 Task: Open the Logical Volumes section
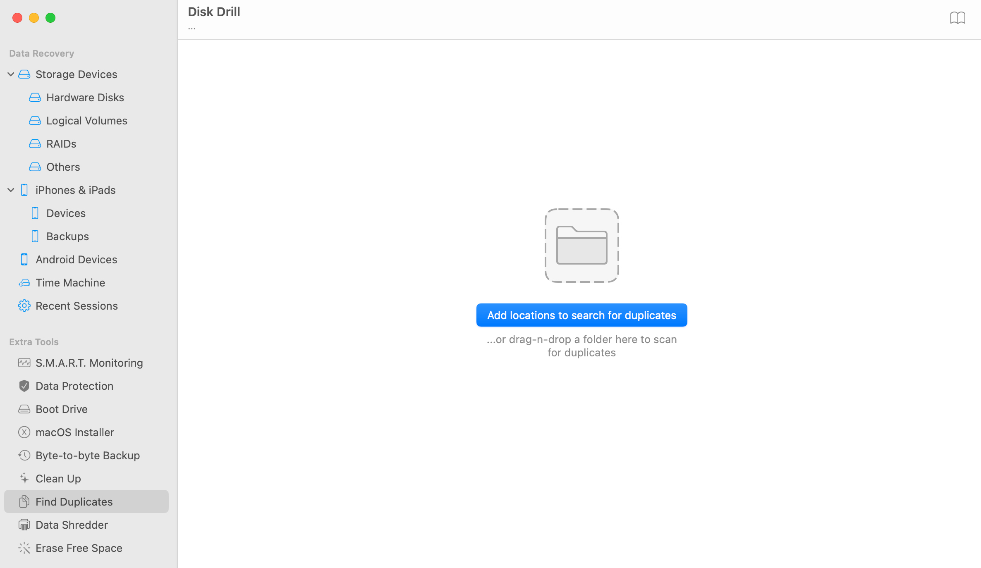[x=86, y=121]
